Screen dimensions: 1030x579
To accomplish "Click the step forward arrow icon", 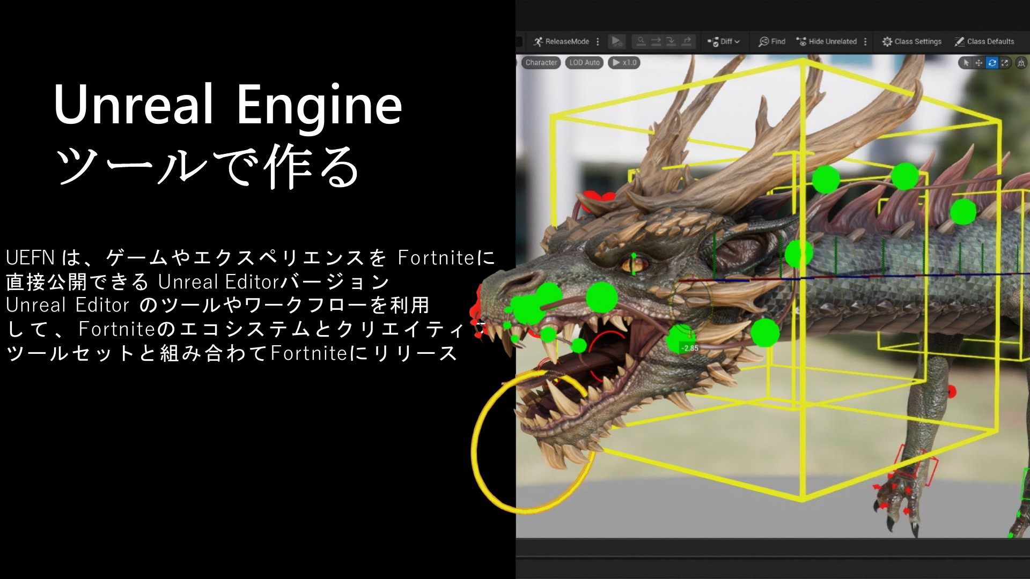I will (x=656, y=41).
